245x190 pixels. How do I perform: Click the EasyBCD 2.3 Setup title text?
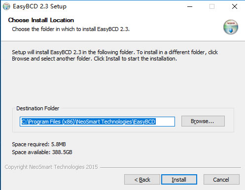pos(39,6)
